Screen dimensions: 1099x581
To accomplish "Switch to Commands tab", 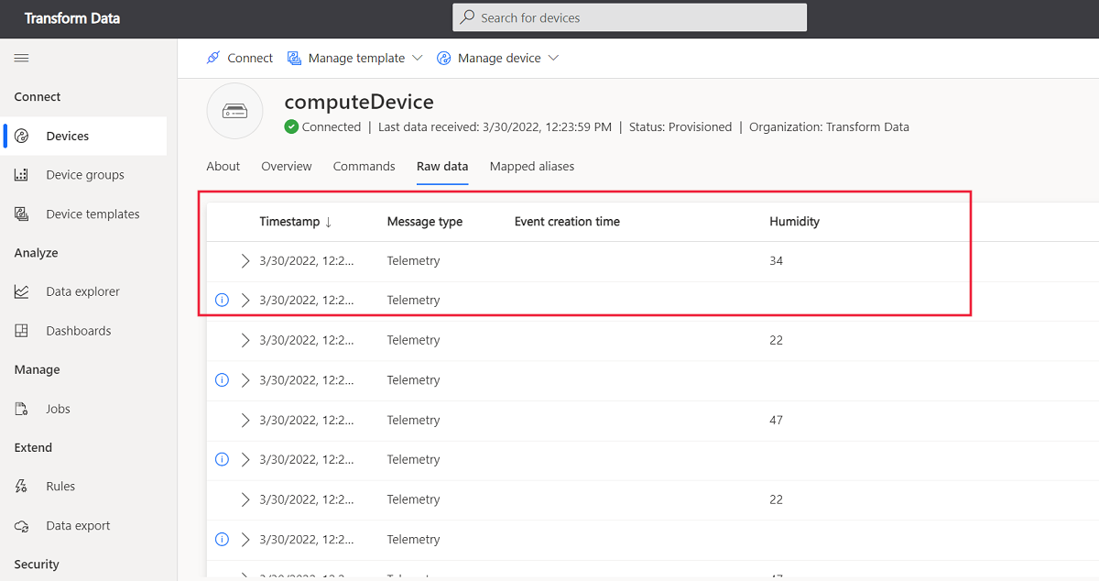I will tap(365, 167).
